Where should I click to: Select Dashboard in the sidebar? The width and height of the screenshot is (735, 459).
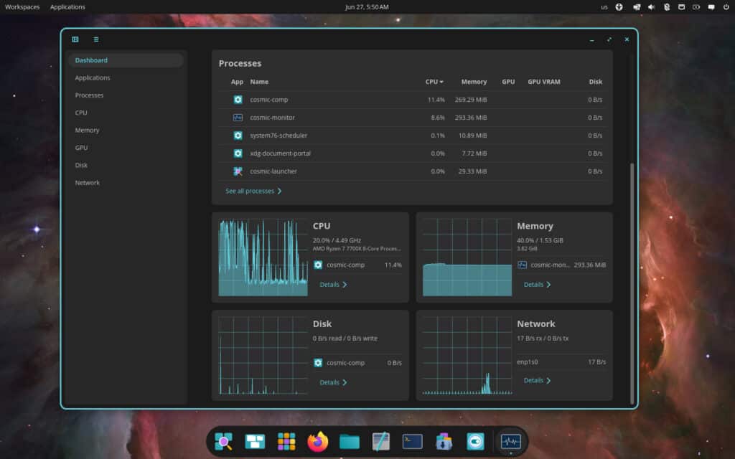click(x=126, y=60)
